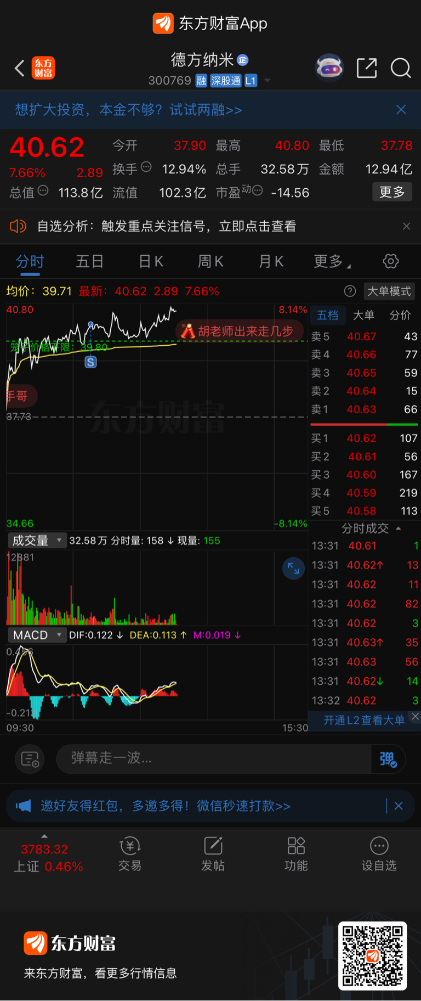Tap the info icon next to 总值

[43, 190]
